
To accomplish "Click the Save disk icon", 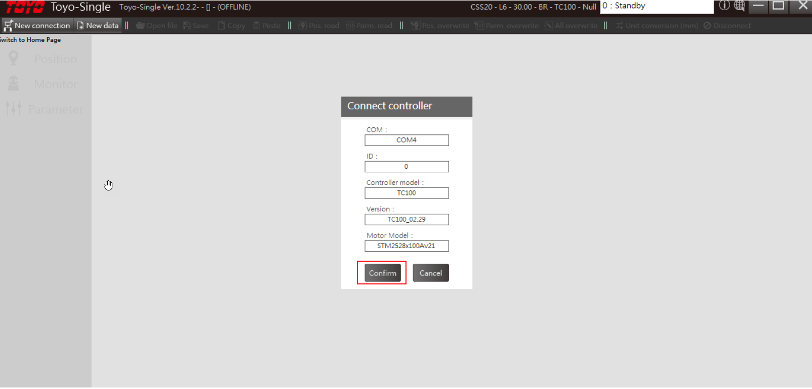I will point(187,25).
